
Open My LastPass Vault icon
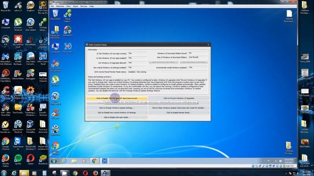pyautogui.click(x=18, y=42)
